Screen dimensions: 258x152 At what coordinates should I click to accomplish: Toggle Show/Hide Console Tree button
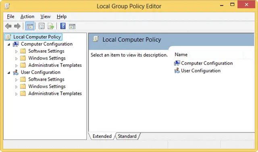(30, 26)
